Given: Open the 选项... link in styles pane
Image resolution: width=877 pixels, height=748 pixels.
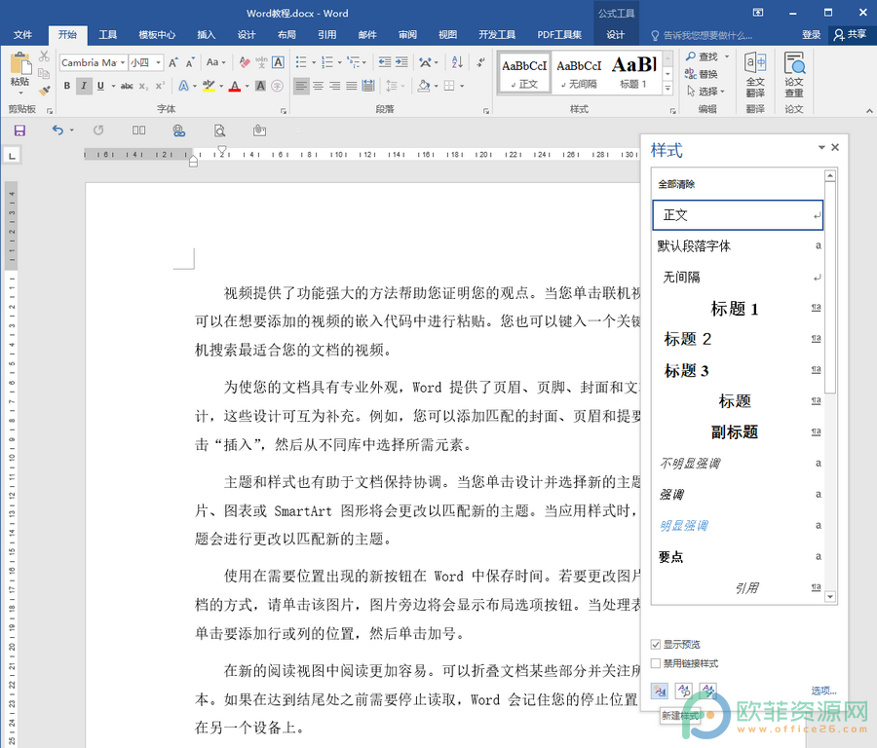Looking at the screenshot, I should click(823, 691).
